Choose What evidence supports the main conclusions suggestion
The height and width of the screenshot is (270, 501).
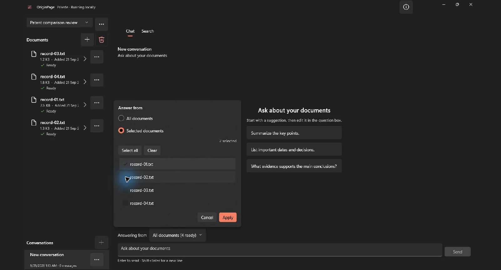click(294, 166)
